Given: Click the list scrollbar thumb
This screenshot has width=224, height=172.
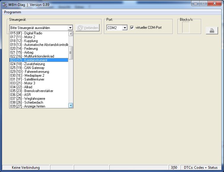Looking at the screenshot, I should pyautogui.click(x=71, y=53).
